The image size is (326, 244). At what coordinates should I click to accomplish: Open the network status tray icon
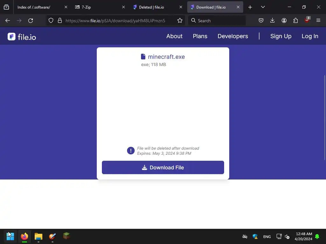point(279,236)
